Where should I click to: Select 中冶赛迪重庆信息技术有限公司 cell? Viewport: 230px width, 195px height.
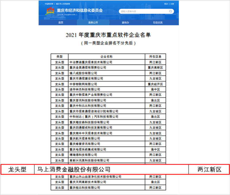tap(107, 62)
